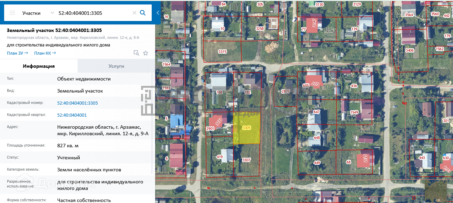Screen dimensions: 453x203
Task: Open План ЗУ link
Action: (17, 53)
